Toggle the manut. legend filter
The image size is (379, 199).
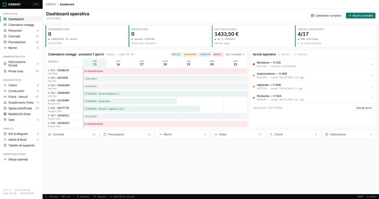pos(218,54)
